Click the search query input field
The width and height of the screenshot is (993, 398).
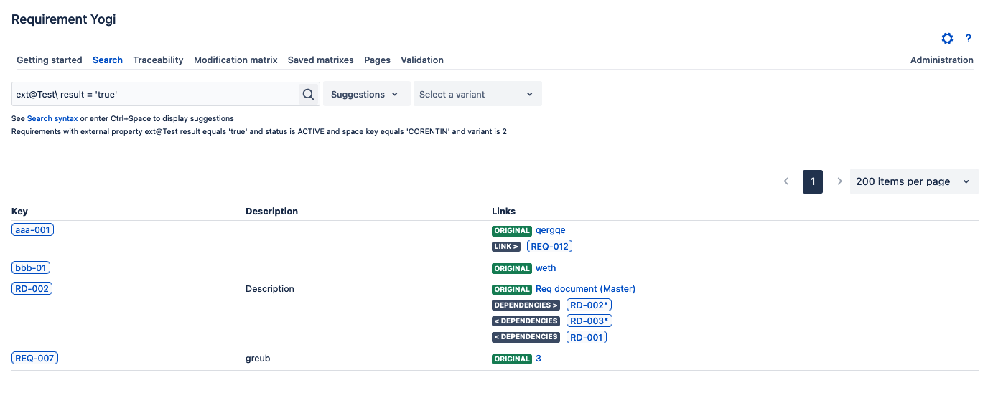pos(155,94)
